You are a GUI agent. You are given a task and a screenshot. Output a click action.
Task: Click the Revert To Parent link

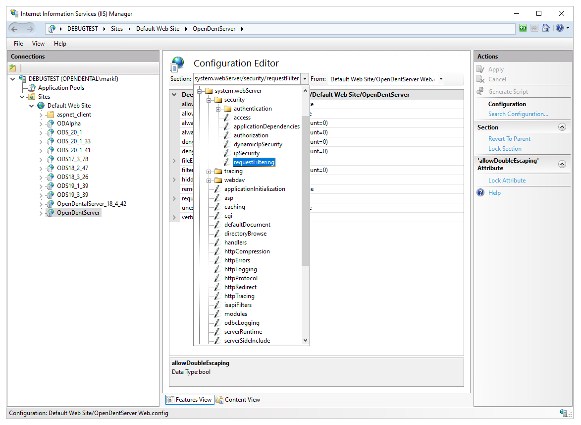tap(509, 138)
